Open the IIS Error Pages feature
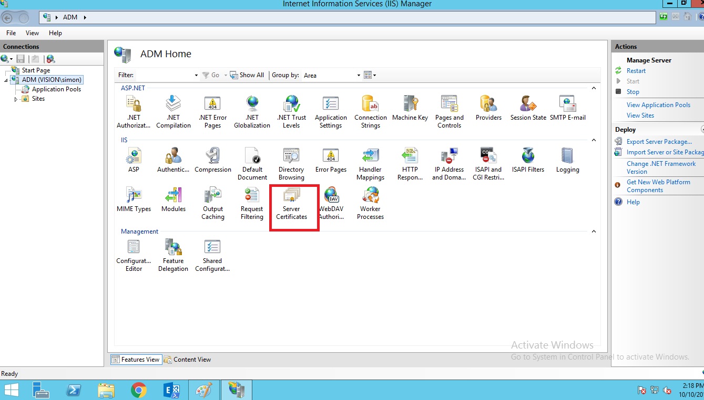The width and height of the screenshot is (704, 400). tap(331, 160)
